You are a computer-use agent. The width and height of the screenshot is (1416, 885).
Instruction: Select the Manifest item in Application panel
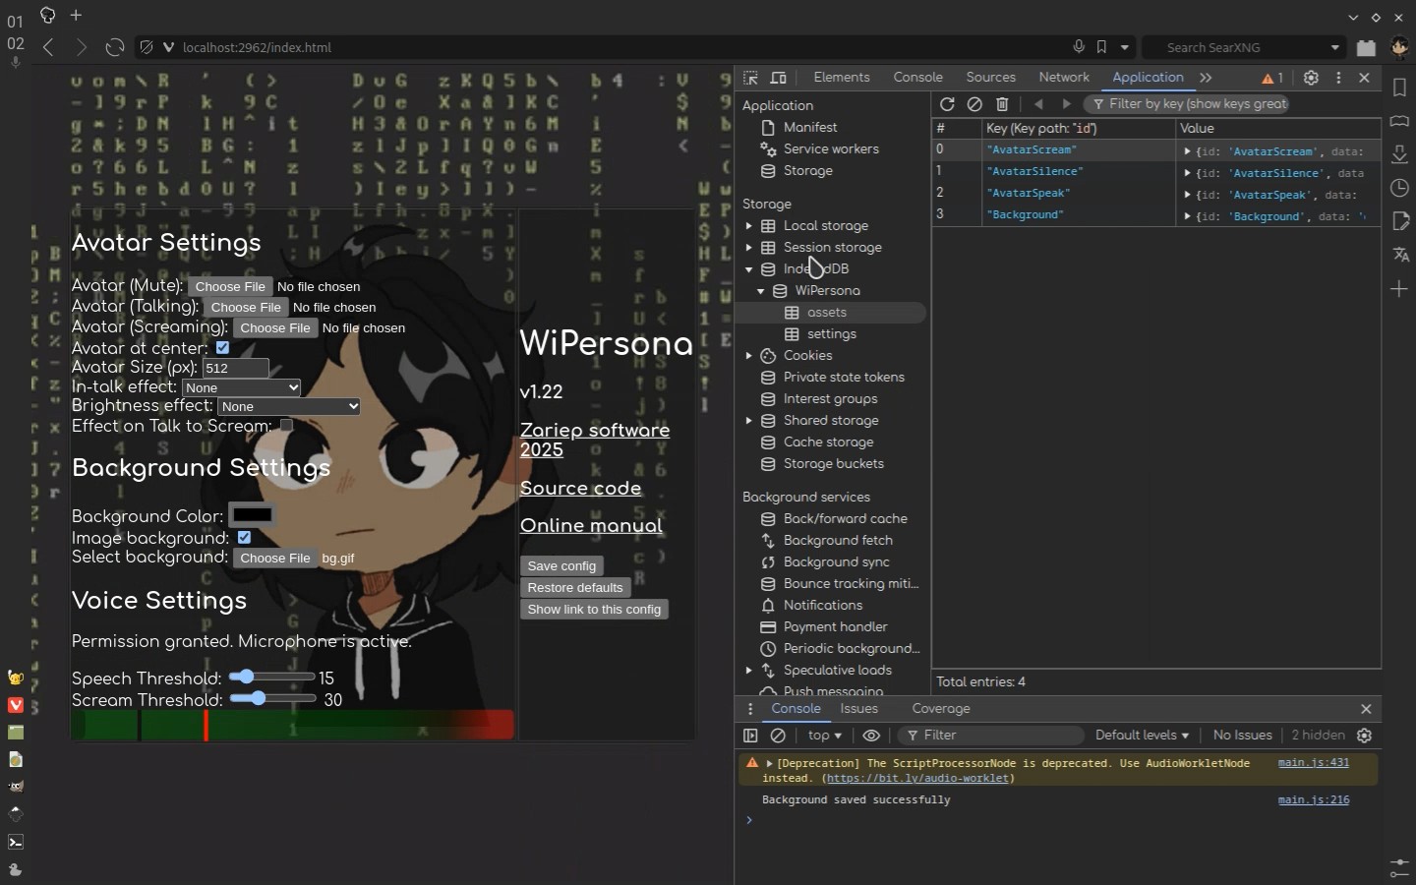810,128
